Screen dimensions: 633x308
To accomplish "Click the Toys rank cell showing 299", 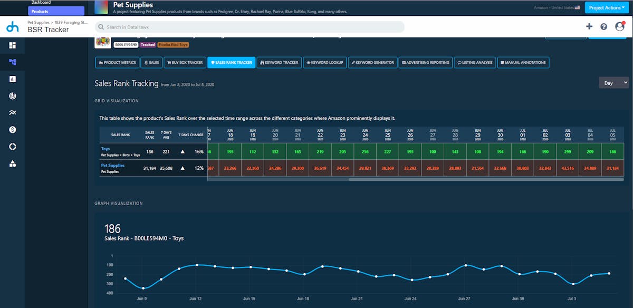I will 568,151.
